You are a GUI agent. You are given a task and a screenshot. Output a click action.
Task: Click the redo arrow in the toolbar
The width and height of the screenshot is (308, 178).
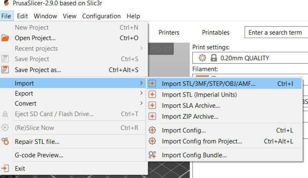pyautogui.click(x=168, y=49)
